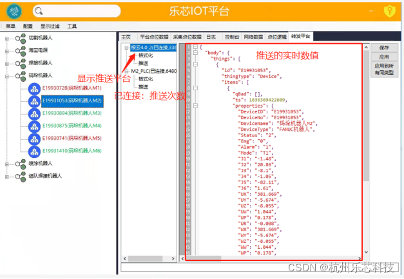Image resolution: width=404 pixels, height=279 pixels.
Task: Click the group icon beside 码垛机器人
Action: (21, 76)
